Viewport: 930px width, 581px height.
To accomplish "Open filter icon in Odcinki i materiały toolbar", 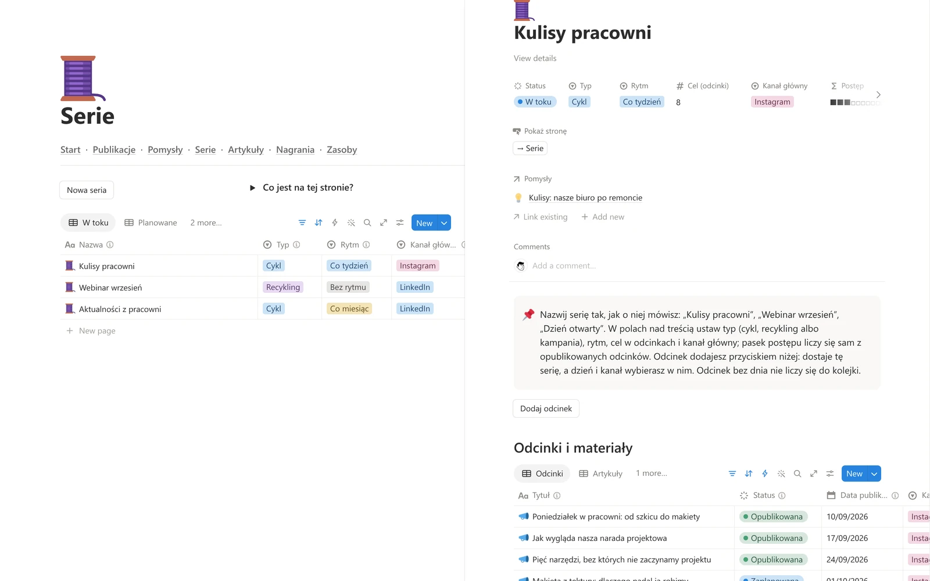I will coord(732,474).
